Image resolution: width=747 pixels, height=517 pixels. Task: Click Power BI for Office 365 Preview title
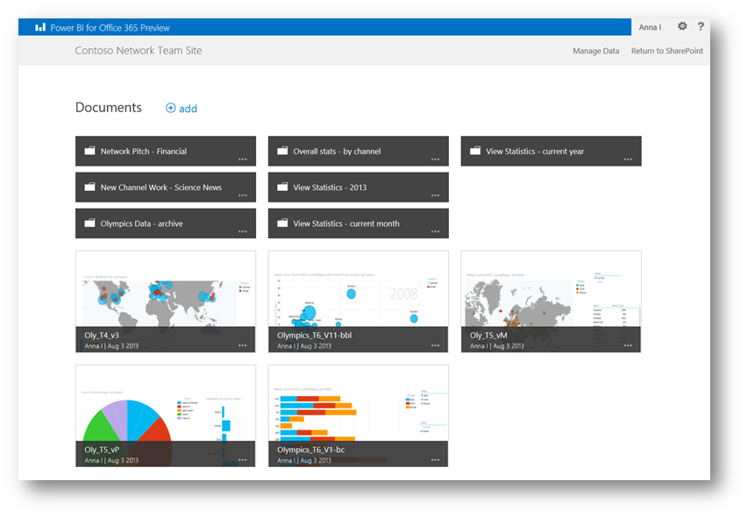(x=110, y=28)
